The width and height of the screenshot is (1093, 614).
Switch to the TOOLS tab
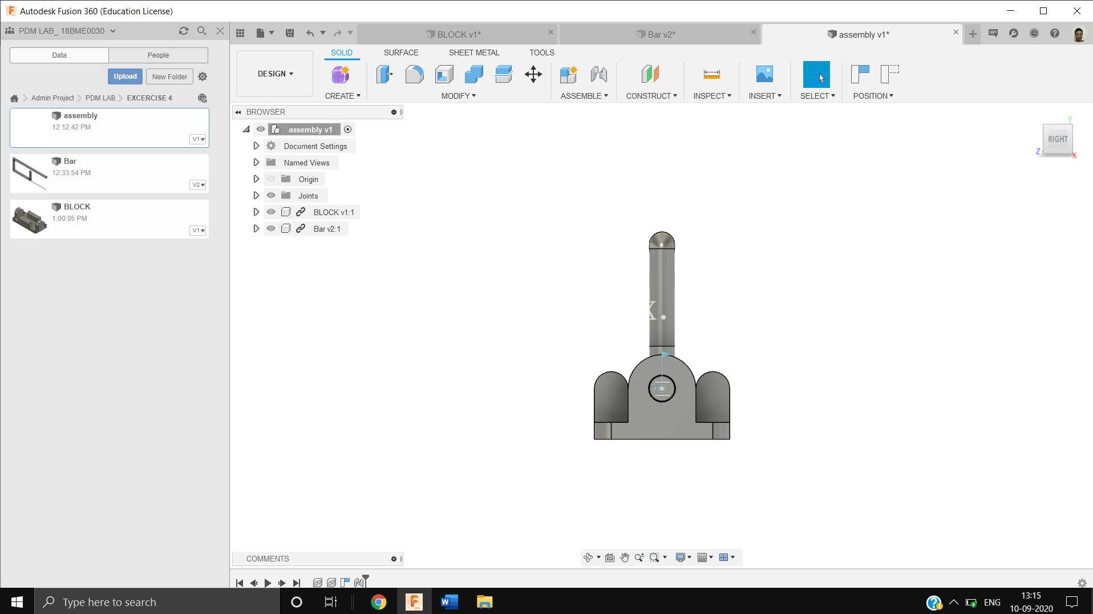(x=542, y=52)
